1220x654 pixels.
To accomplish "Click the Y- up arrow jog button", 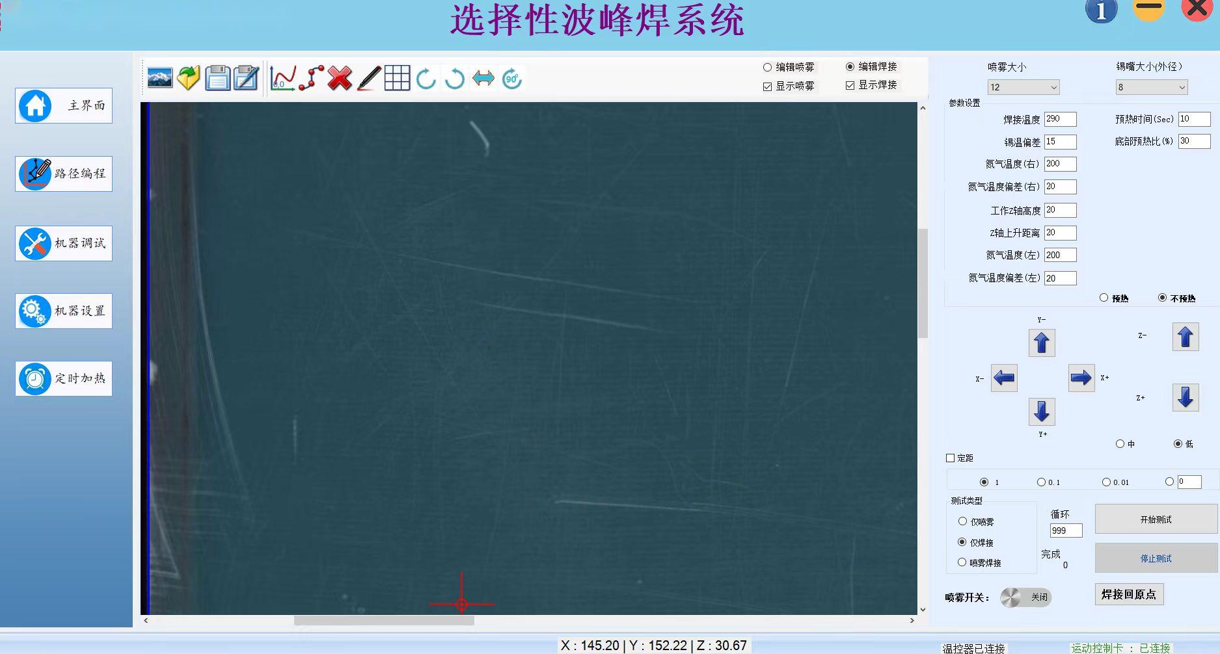I will click(1042, 343).
